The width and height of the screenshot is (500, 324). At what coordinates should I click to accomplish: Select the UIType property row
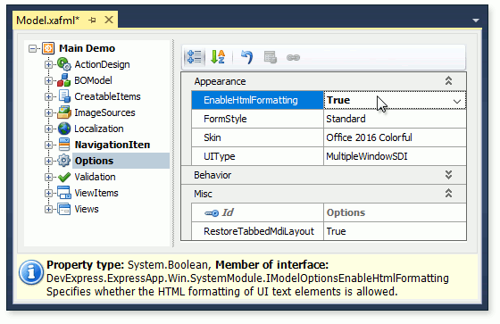click(329, 156)
